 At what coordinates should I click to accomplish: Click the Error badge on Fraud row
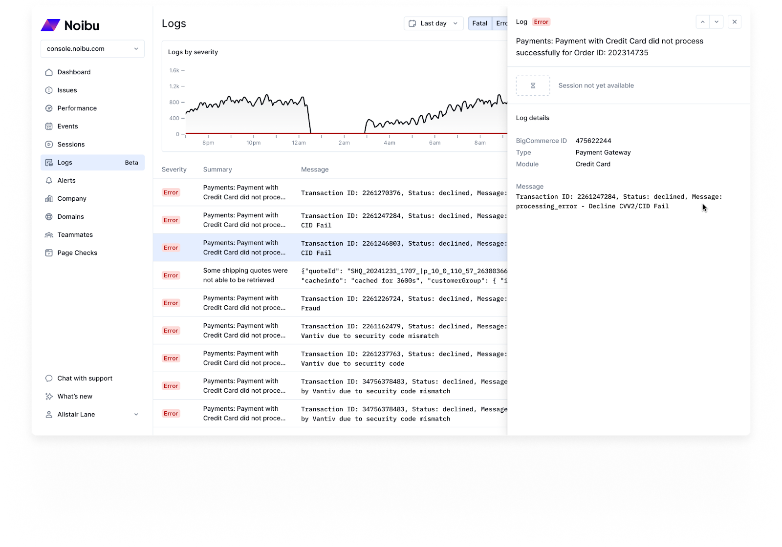[171, 303]
